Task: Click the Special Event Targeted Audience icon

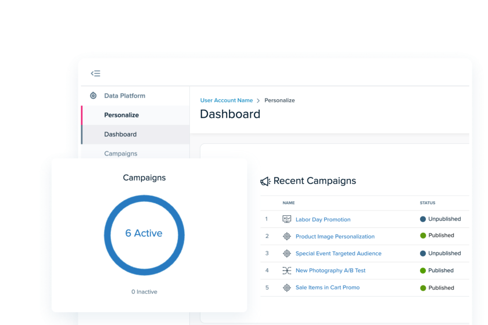Action: tap(286, 254)
